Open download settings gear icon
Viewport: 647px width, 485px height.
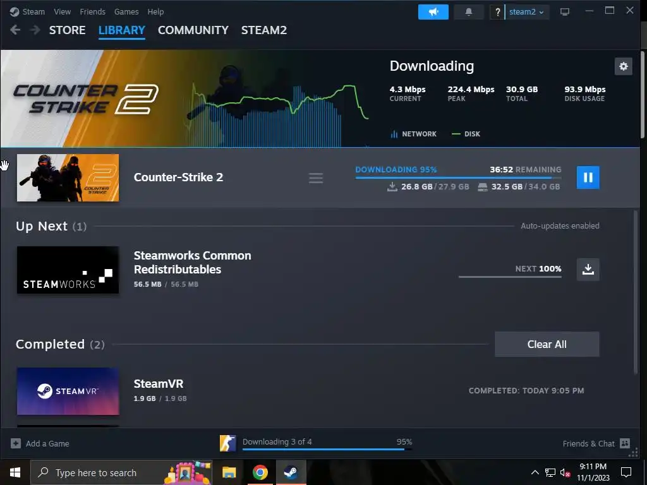(x=623, y=66)
